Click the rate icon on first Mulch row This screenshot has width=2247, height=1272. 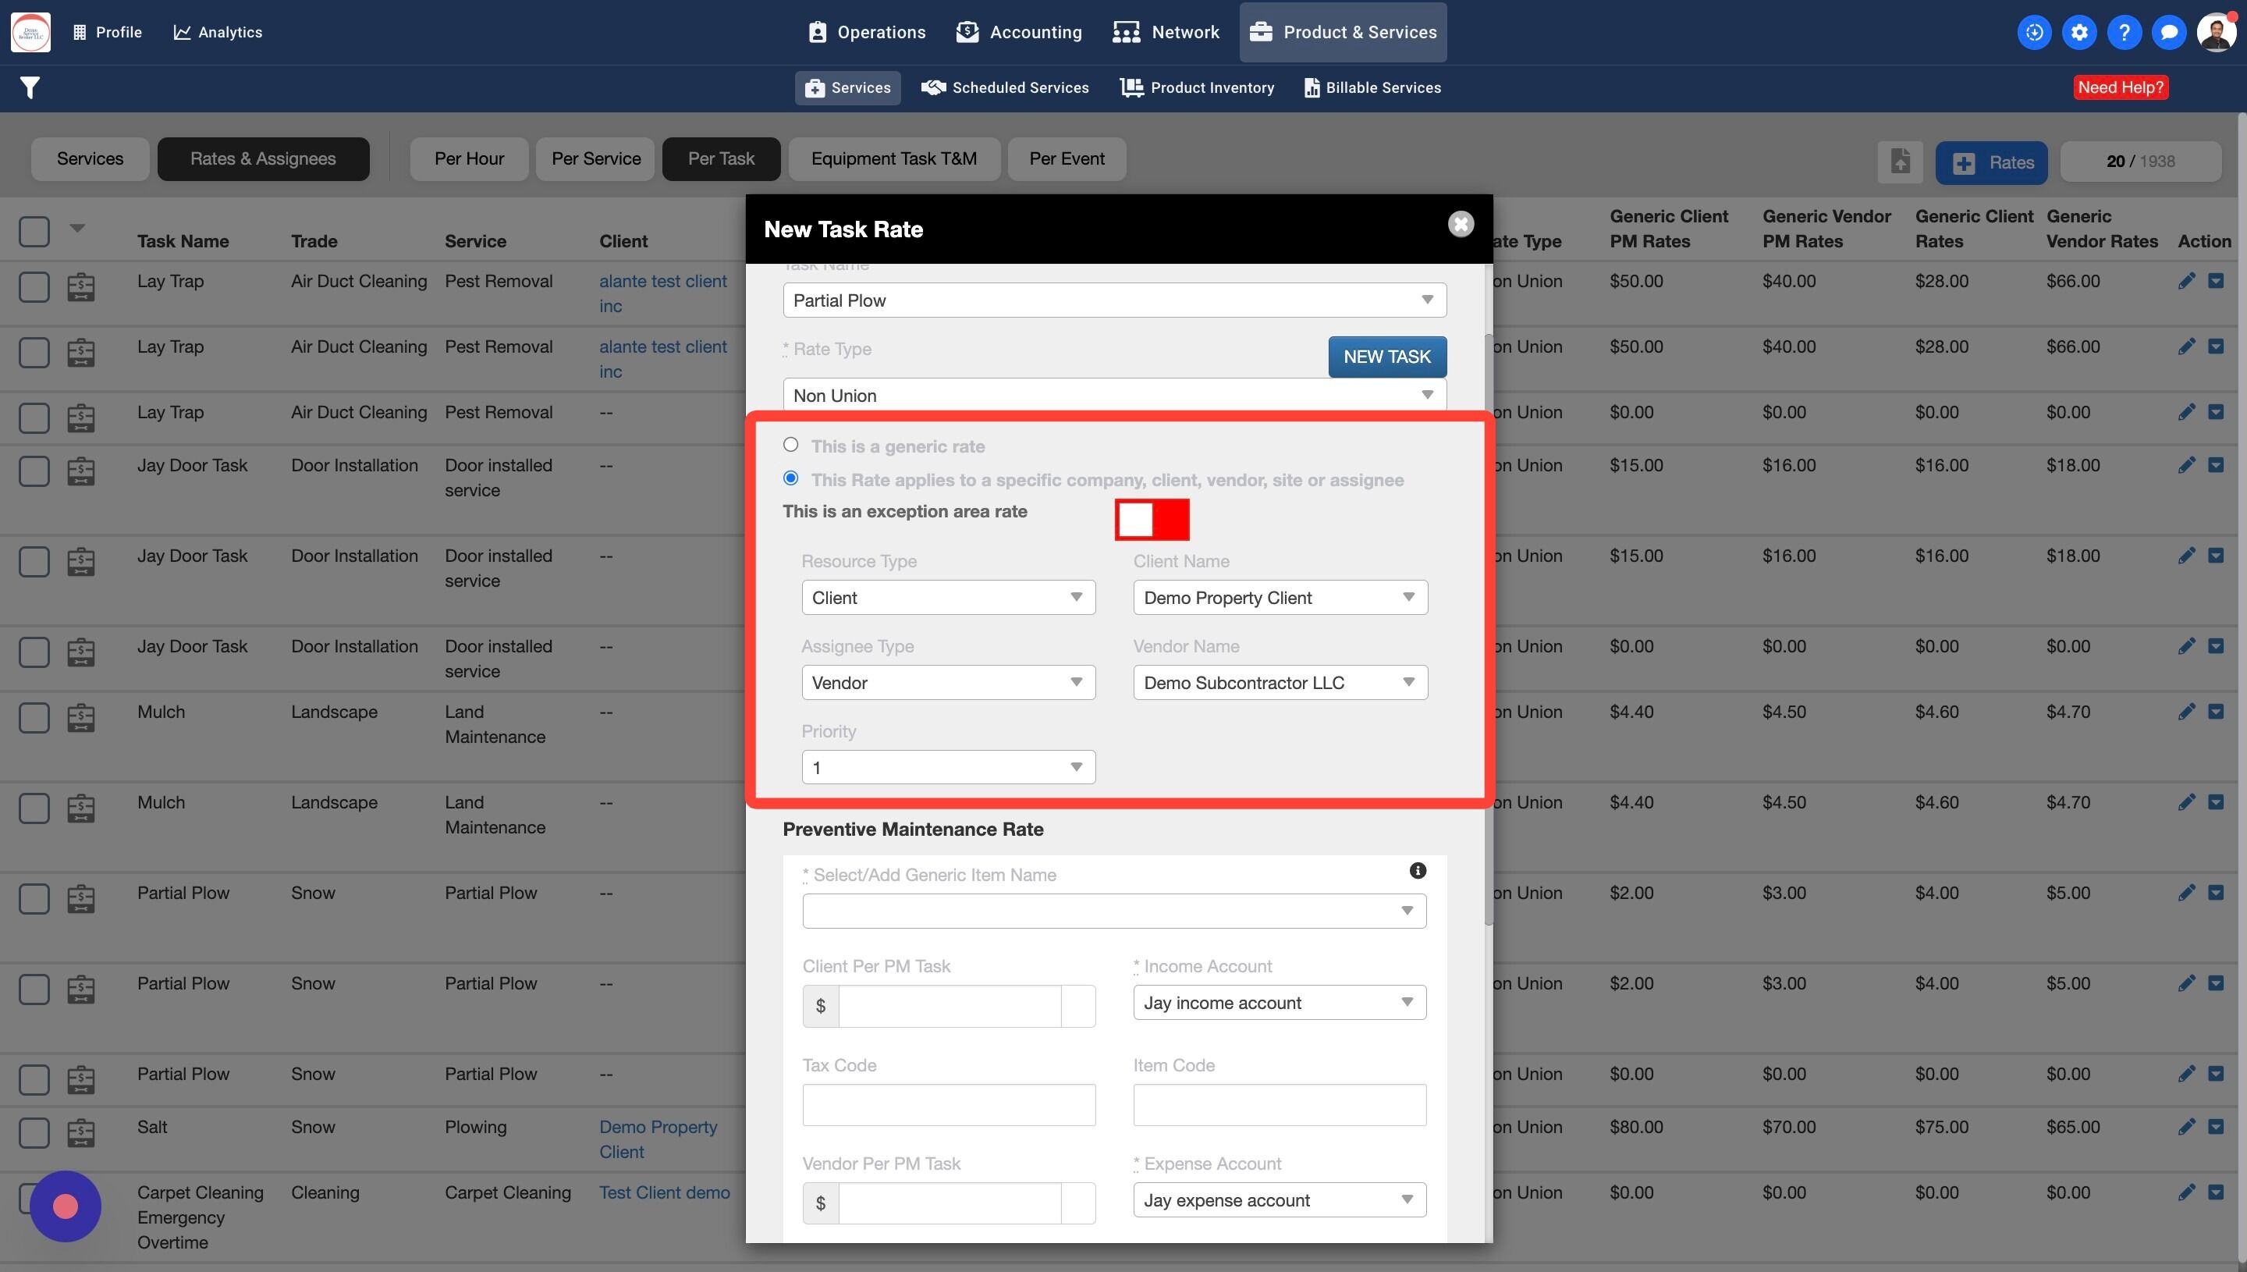(81, 718)
